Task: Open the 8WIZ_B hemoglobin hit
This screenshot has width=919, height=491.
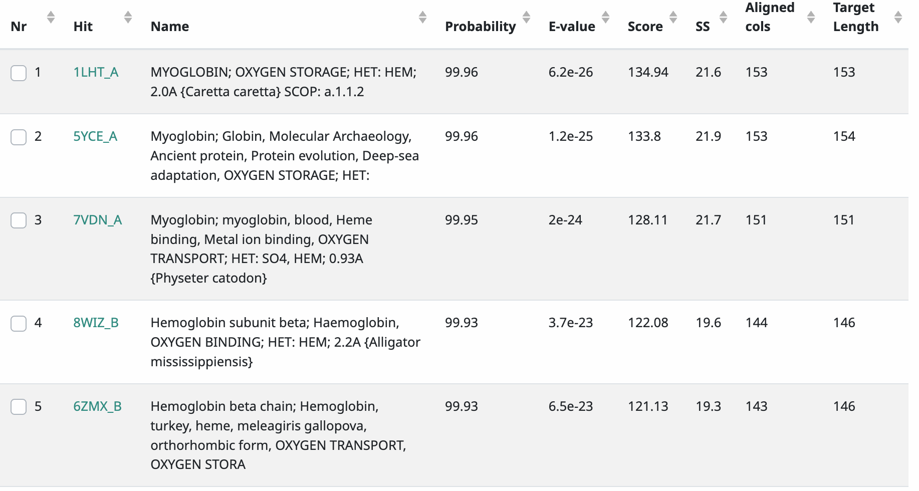Action: pyautogui.click(x=96, y=323)
